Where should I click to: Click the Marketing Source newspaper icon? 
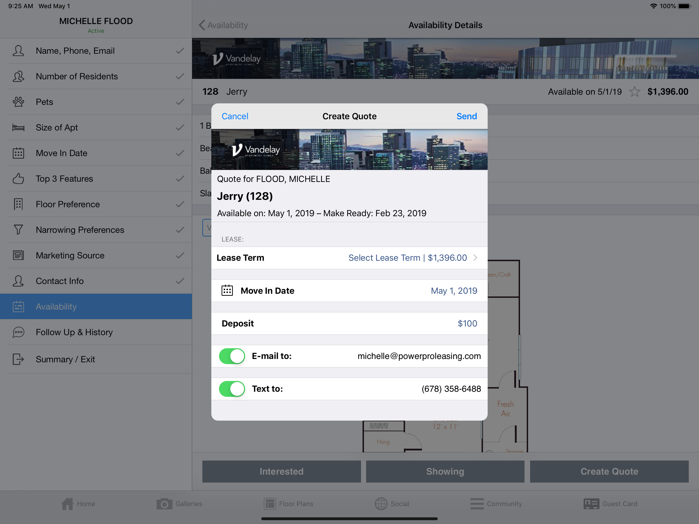click(x=18, y=255)
